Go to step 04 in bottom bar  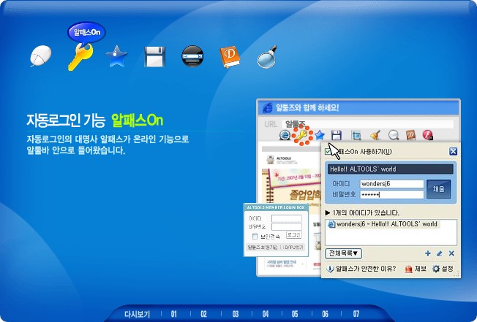[266, 314]
